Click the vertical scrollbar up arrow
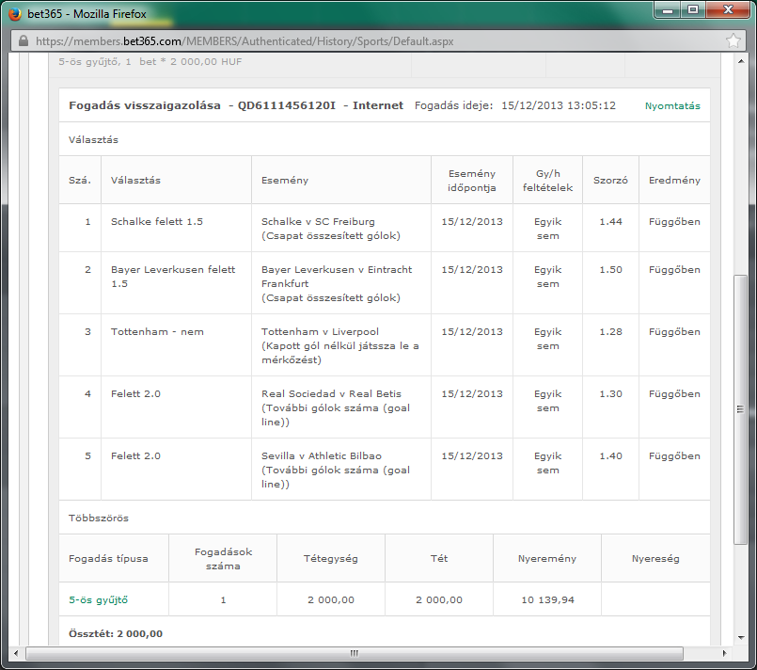This screenshot has width=757, height=670. click(741, 61)
